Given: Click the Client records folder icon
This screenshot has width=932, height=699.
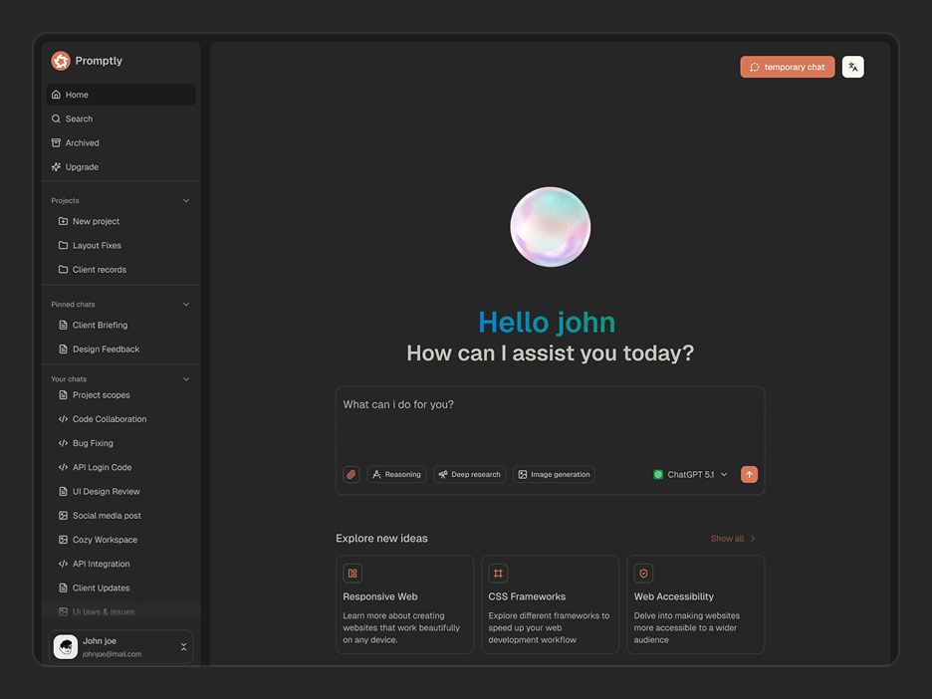Looking at the screenshot, I should pyautogui.click(x=63, y=269).
